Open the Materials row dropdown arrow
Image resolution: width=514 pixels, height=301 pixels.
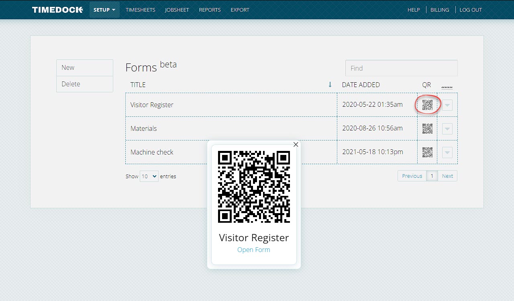coord(447,129)
